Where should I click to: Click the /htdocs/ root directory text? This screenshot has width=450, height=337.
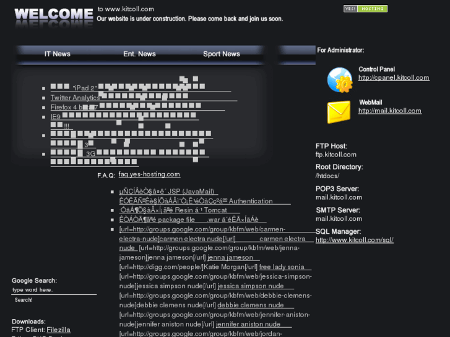pos(327,176)
